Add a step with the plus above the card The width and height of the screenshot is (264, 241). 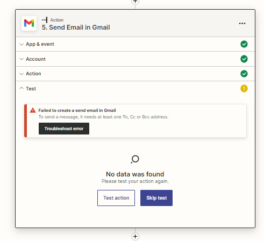pos(135,2)
